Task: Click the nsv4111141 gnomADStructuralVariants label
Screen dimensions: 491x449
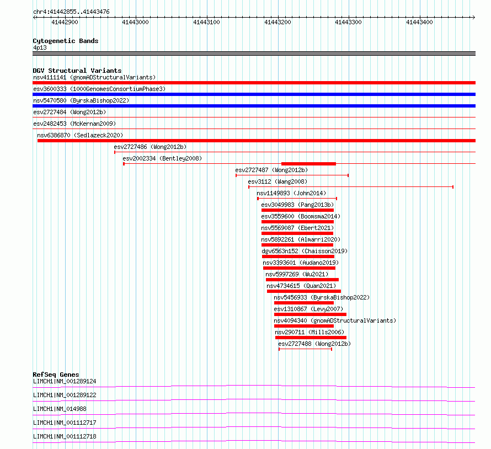Action: tap(94, 77)
